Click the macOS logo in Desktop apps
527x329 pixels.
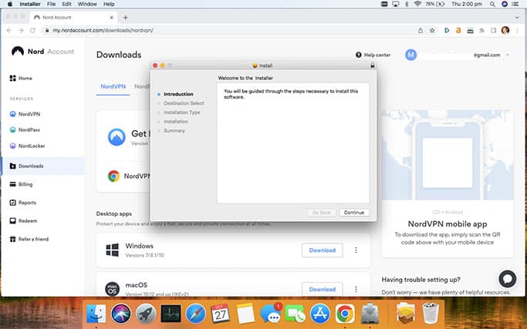pyautogui.click(x=112, y=289)
